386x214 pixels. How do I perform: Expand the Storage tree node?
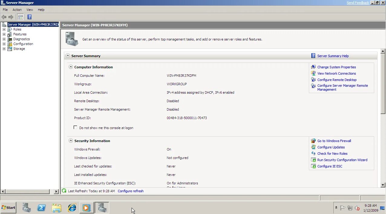(4, 49)
